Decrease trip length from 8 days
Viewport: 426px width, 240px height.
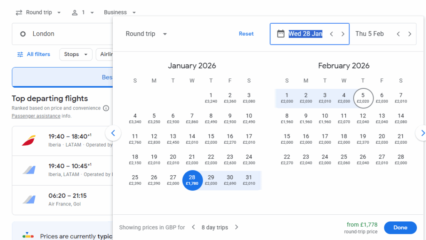click(x=193, y=227)
